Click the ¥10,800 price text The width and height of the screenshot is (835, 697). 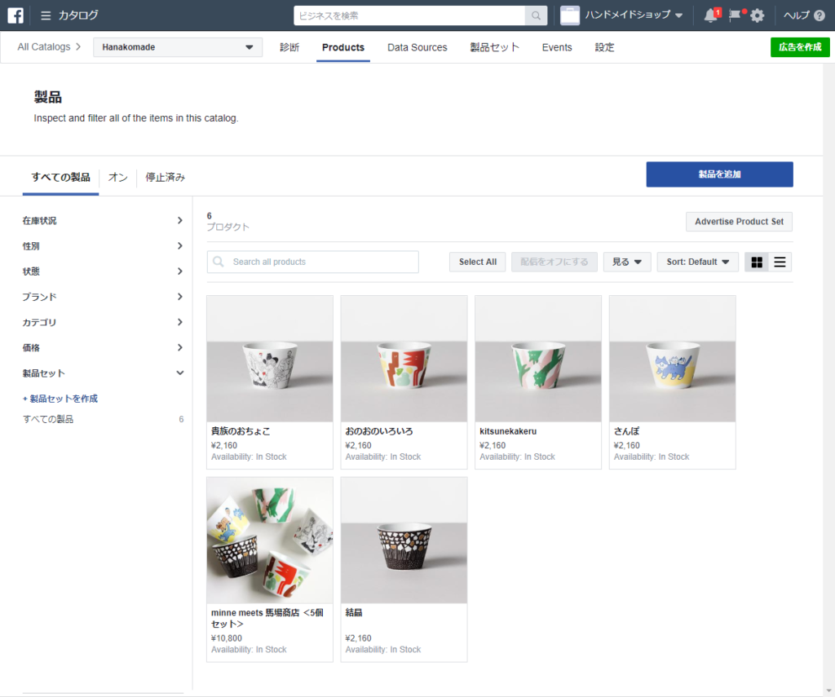click(227, 637)
